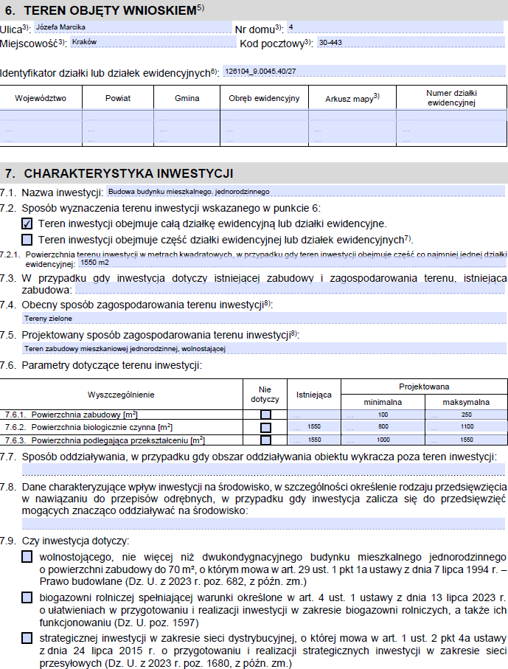Click the Nr domu input field
The image size is (508, 669).
(394, 27)
